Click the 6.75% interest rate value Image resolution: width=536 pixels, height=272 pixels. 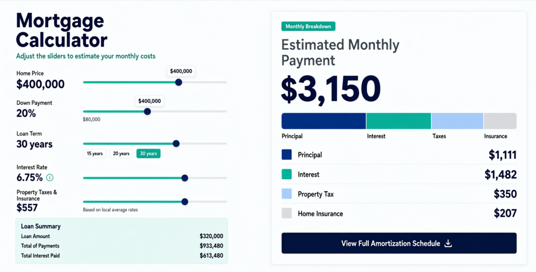(x=30, y=178)
